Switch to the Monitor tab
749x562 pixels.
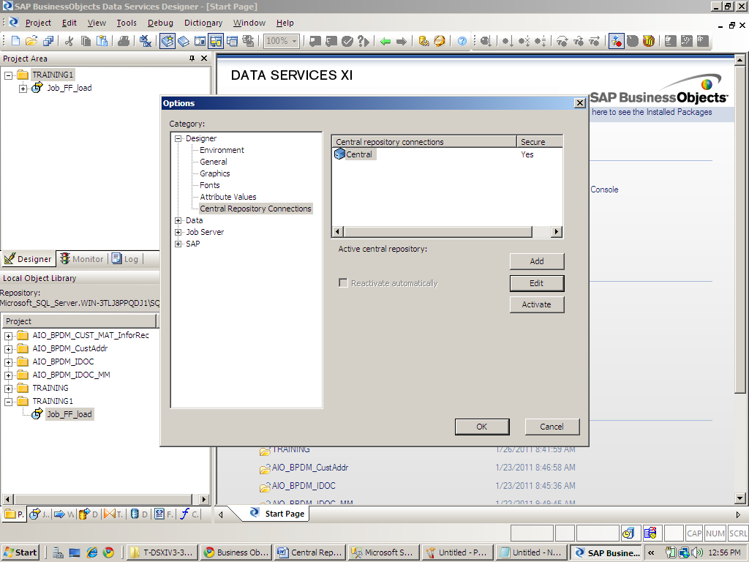pyautogui.click(x=82, y=259)
